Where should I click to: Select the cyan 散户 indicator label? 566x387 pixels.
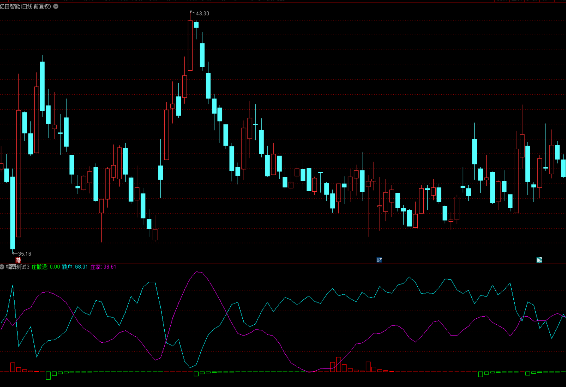point(67,267)
